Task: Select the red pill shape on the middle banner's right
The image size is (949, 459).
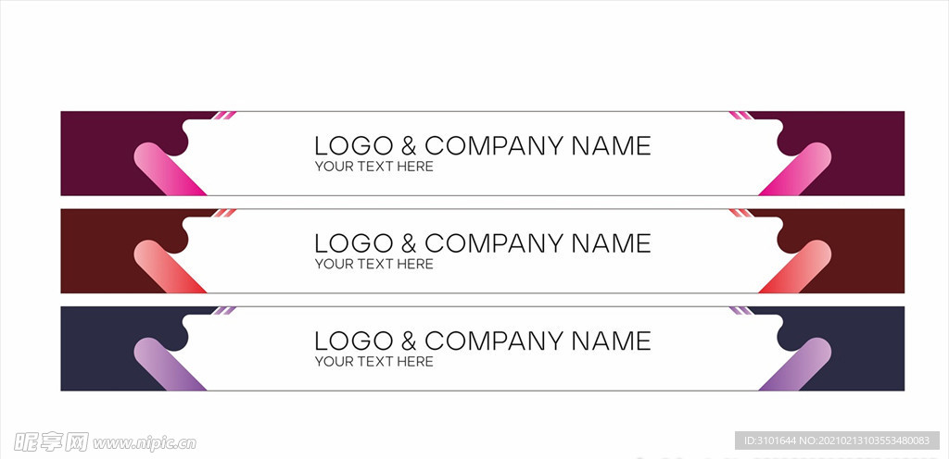Action: [x=797, y=266]
